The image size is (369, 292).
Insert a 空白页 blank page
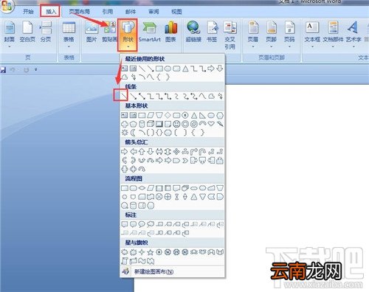click(27, 32)
